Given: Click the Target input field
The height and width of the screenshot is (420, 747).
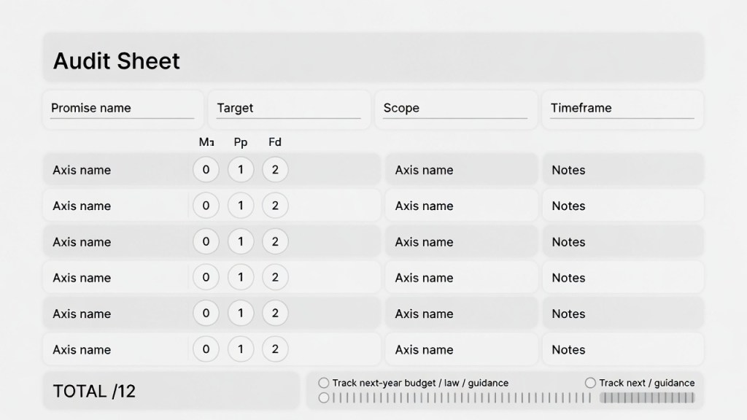Looking at the screenshot, I should click(289, 109).
